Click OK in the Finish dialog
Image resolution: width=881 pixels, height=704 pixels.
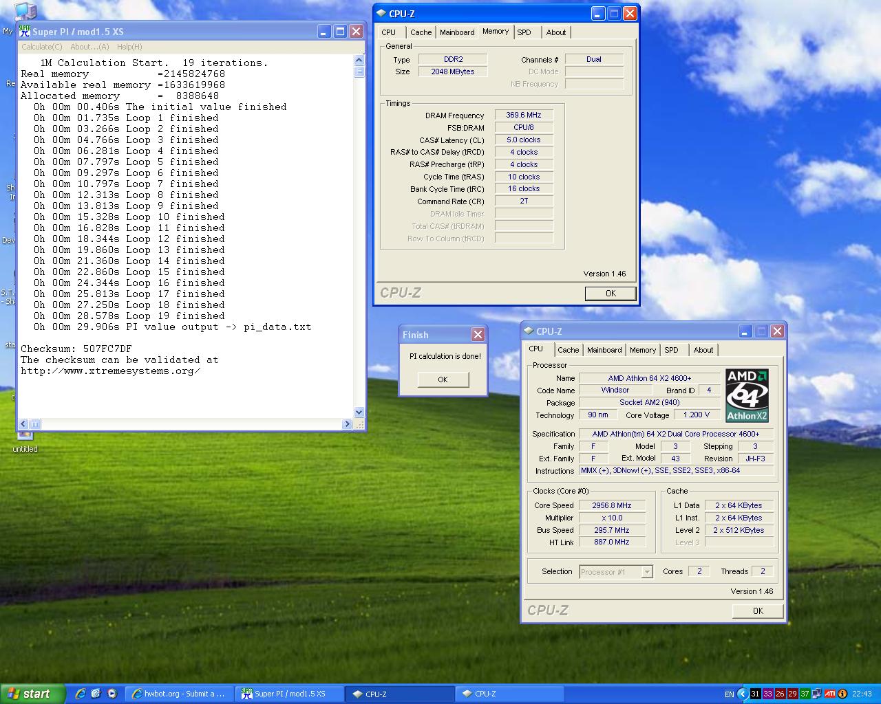(443, 379)
